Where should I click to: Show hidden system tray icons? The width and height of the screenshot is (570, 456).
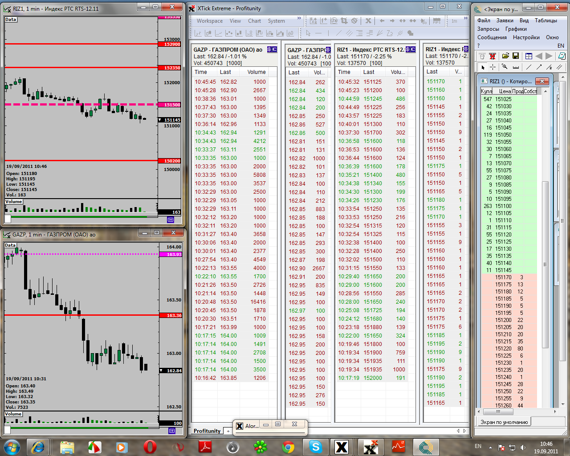[x=491, y=447]
